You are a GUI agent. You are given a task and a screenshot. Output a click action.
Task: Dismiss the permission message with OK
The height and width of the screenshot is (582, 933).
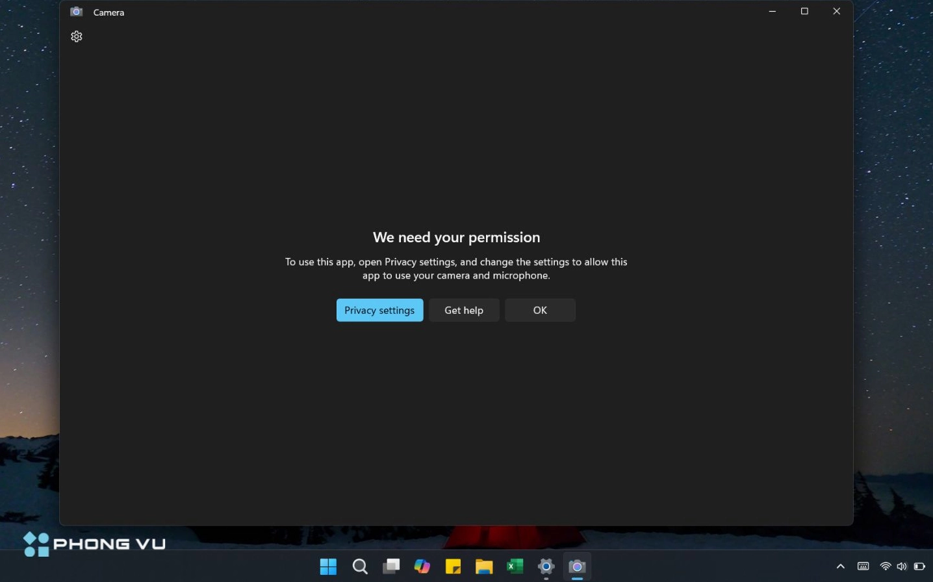[x=539, y=310]
